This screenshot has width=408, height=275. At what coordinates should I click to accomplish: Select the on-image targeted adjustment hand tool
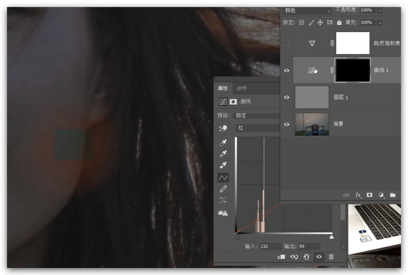click(223, 128)
